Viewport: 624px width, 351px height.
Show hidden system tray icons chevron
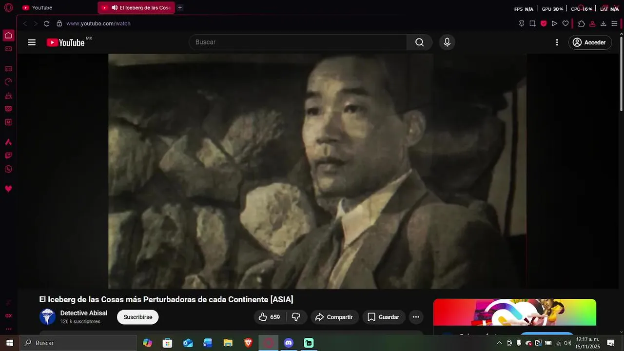coord(499,343)
